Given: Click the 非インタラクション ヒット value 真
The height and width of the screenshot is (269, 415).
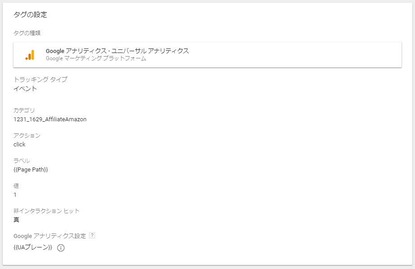Looking at the screenshot, I should pyautogui.click(x=17, y=220).
